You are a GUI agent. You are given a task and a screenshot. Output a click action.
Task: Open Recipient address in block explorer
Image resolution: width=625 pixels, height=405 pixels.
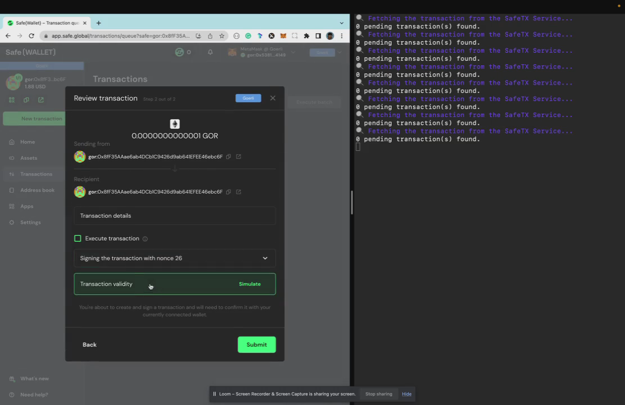coord(238,192)
